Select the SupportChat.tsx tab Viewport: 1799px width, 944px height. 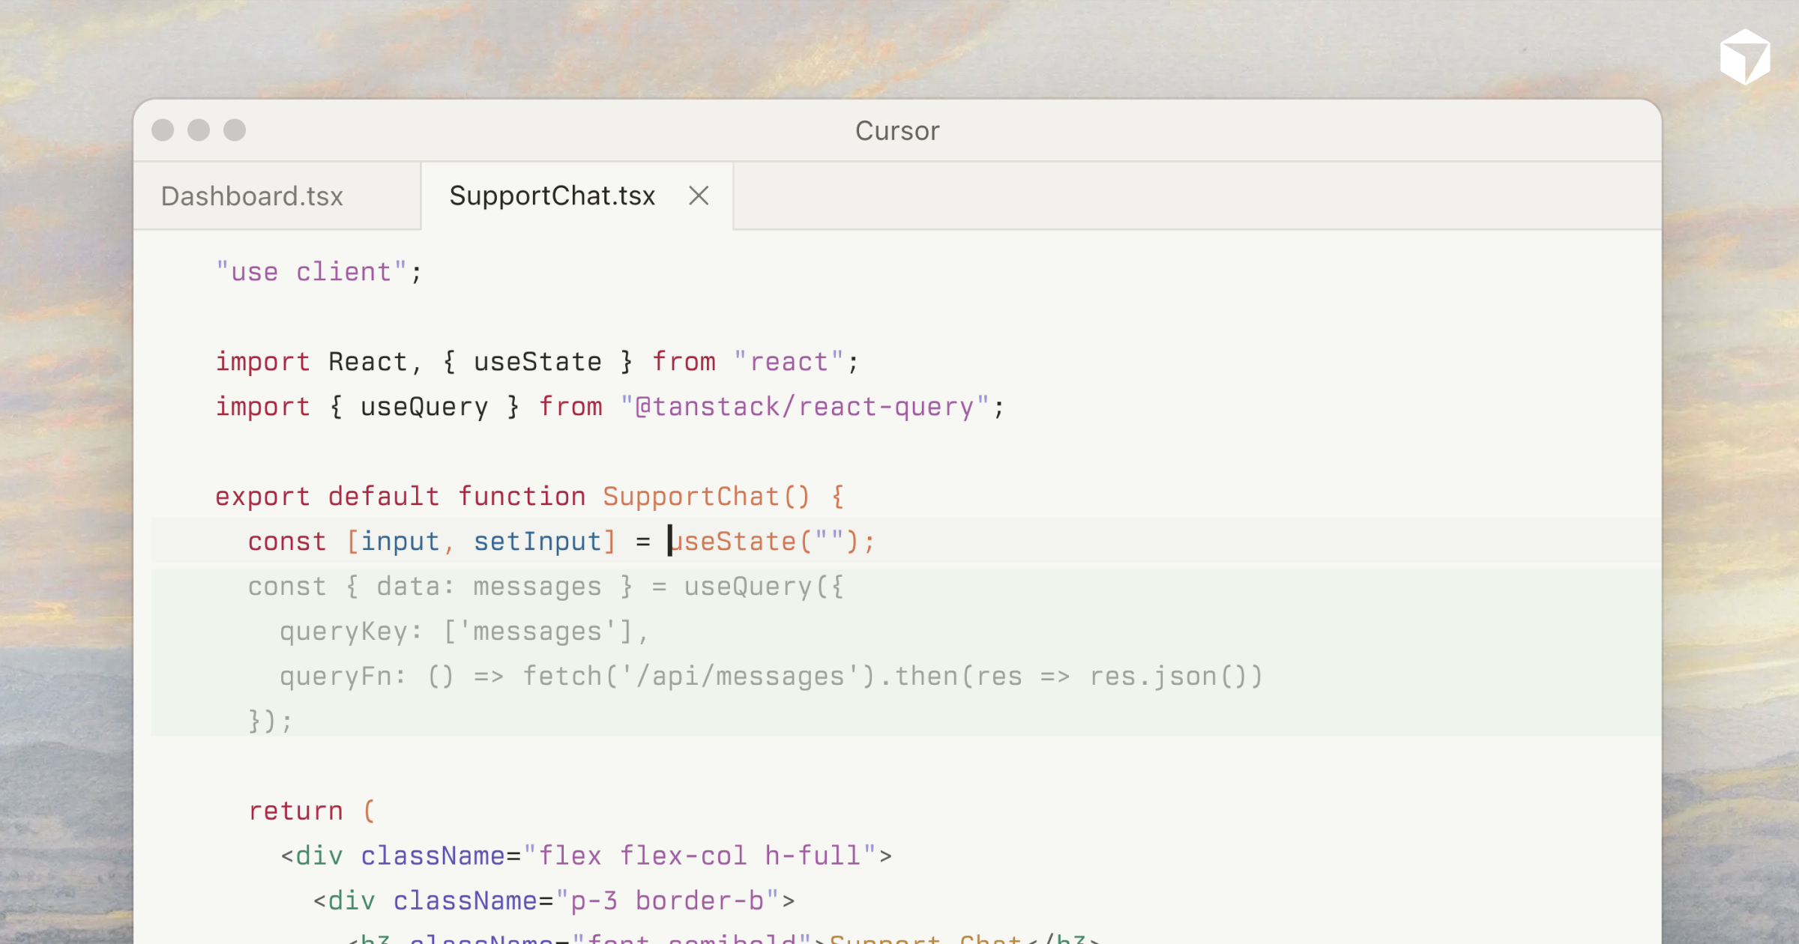[x=552, y=196]
